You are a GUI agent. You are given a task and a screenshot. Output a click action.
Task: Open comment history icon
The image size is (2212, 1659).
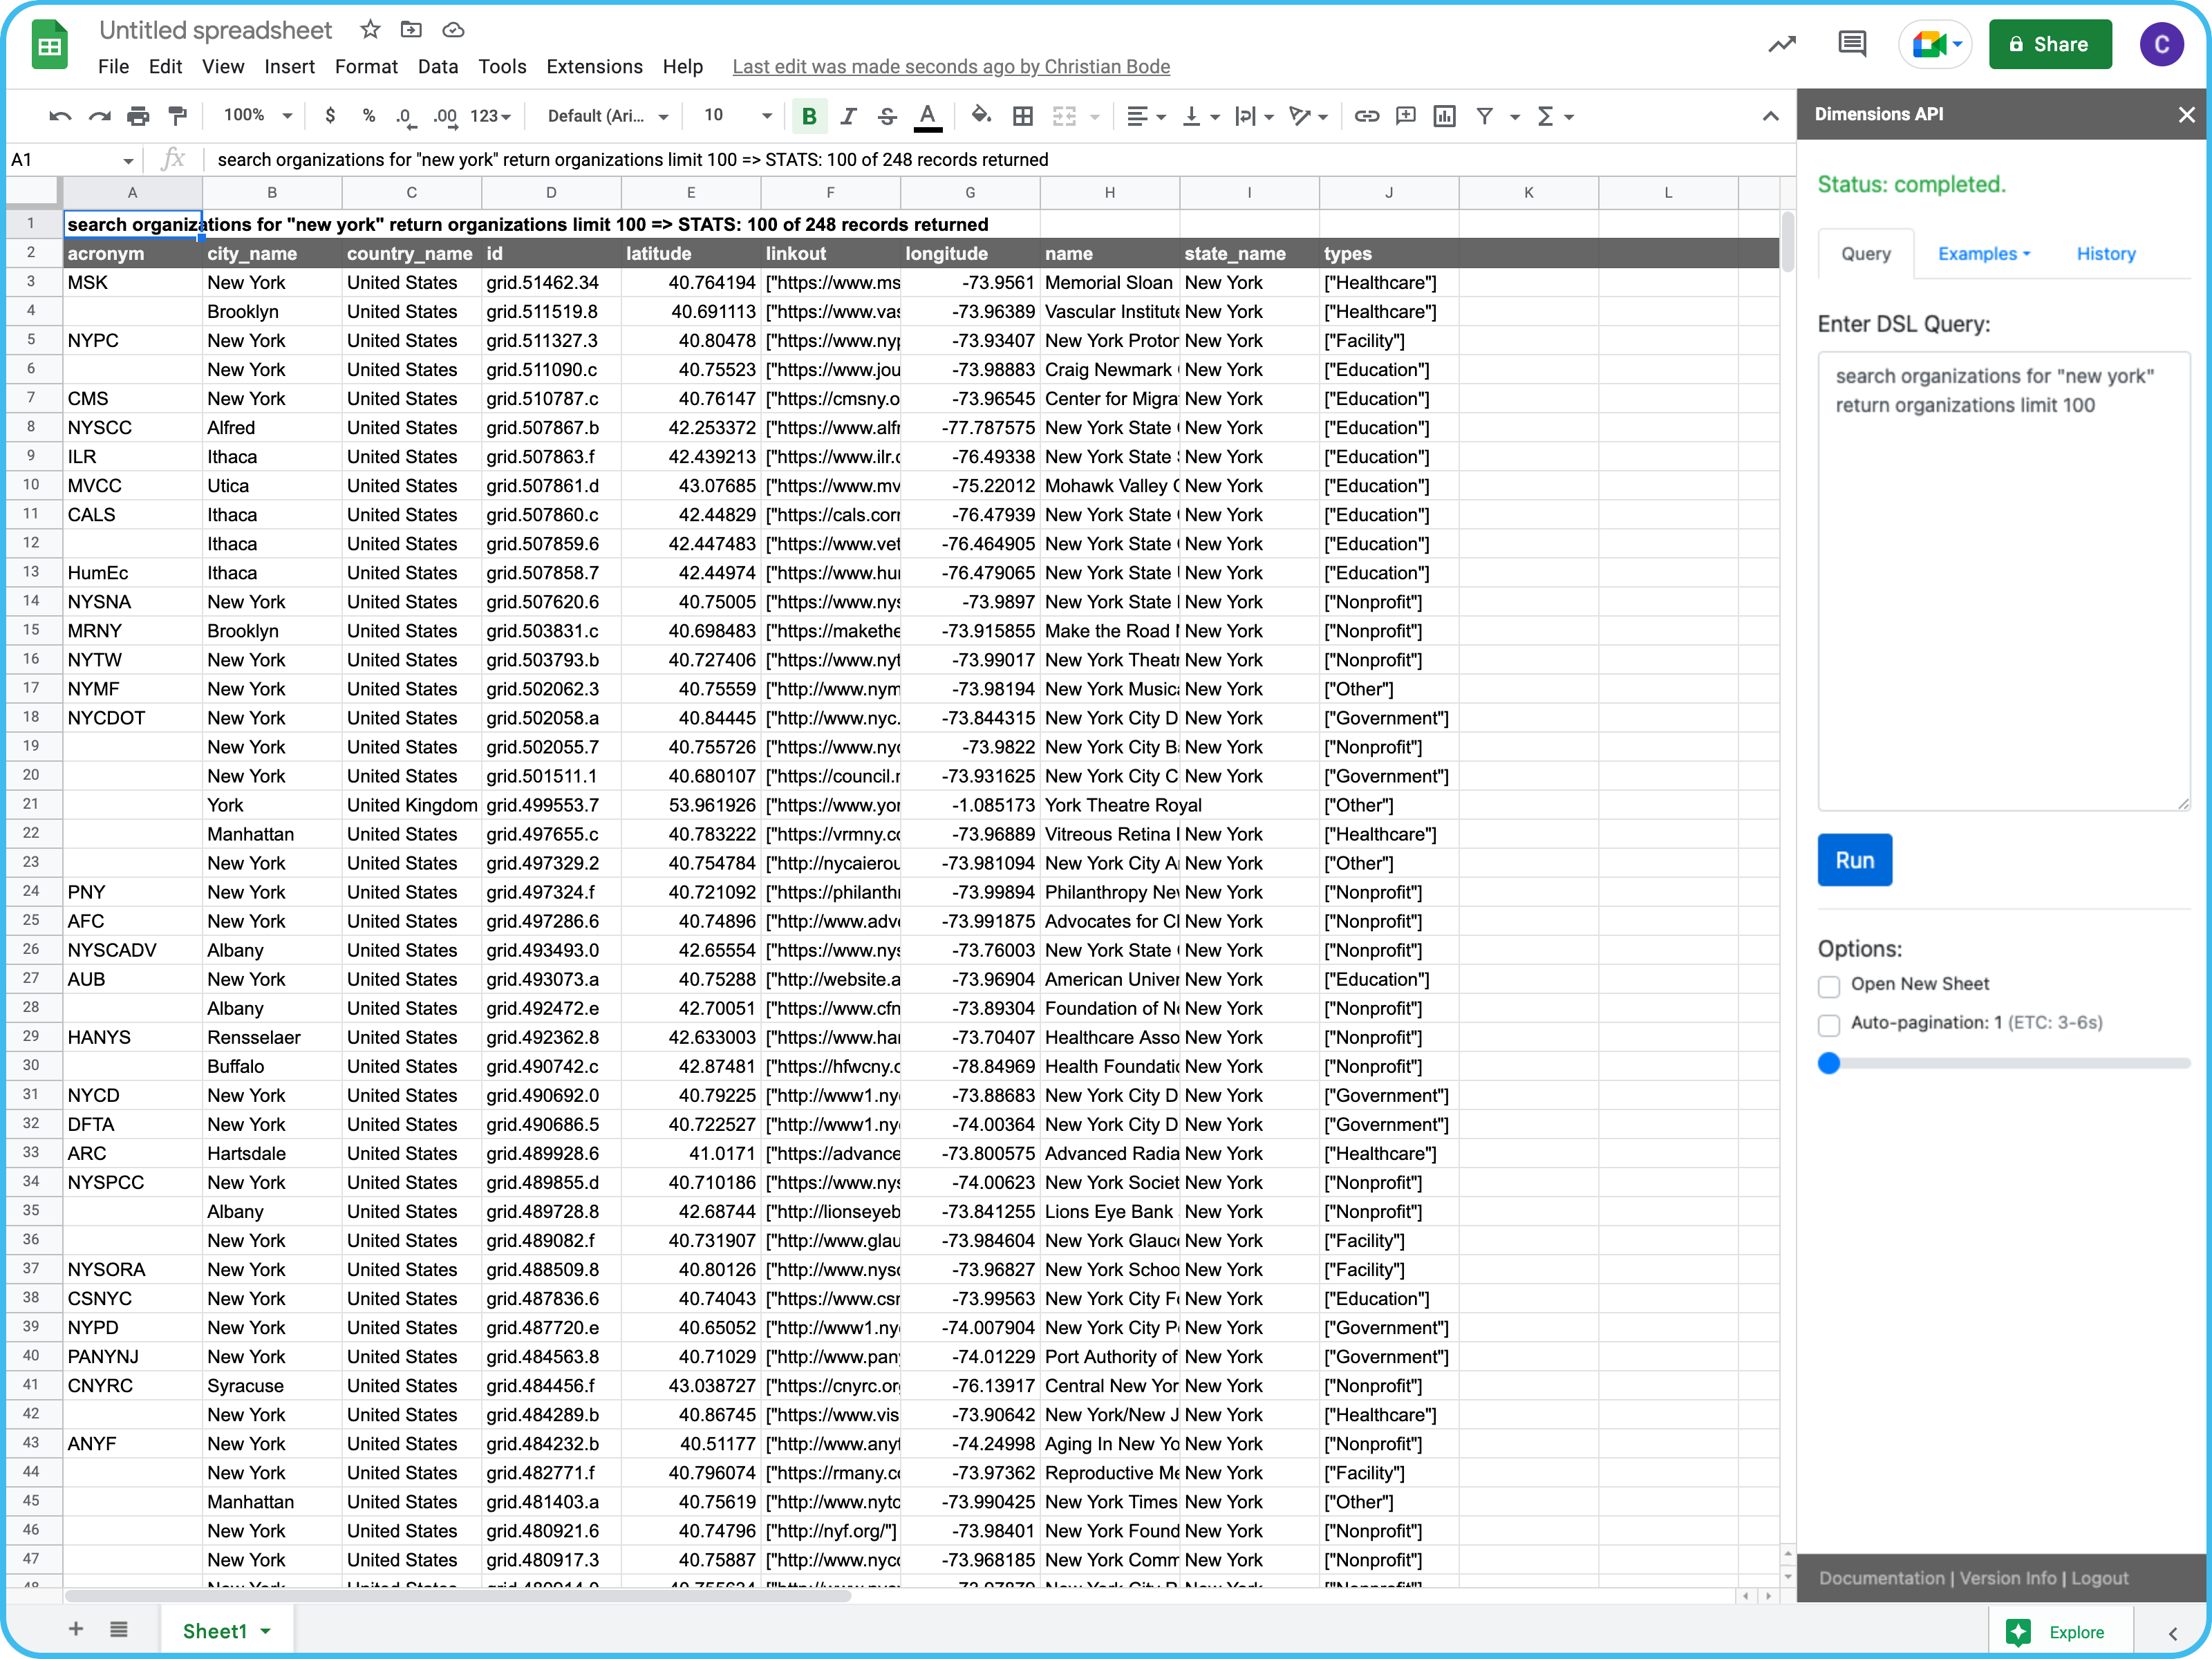point(1851,44)
